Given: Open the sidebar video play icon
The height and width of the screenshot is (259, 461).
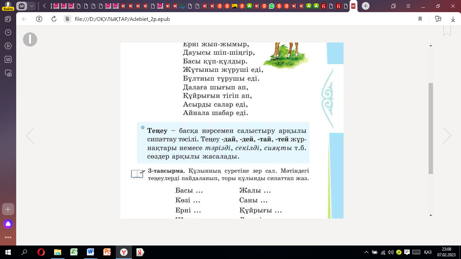Looking at the screenshot, I should click(x=8, y=46).
